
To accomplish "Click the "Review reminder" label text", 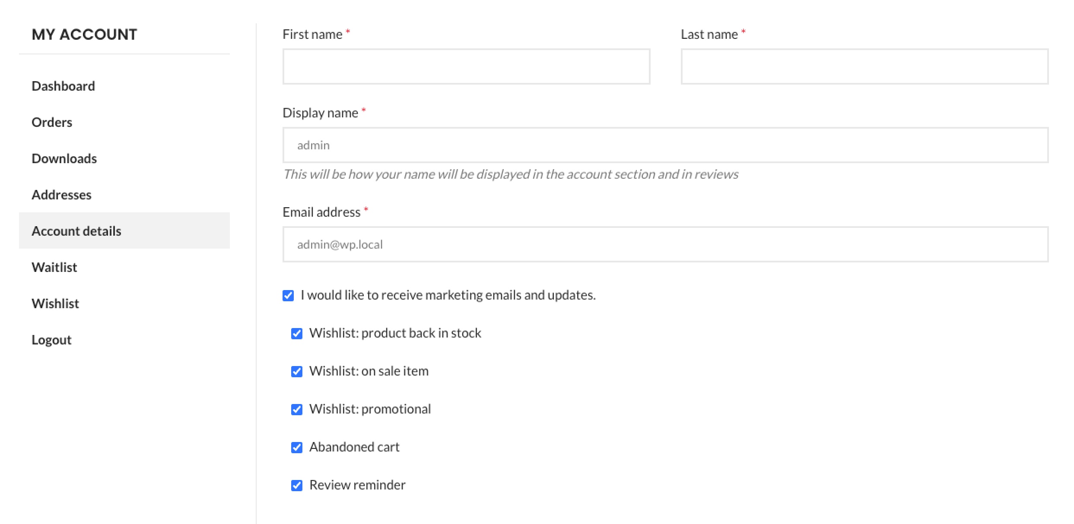I will coord(357,485).
